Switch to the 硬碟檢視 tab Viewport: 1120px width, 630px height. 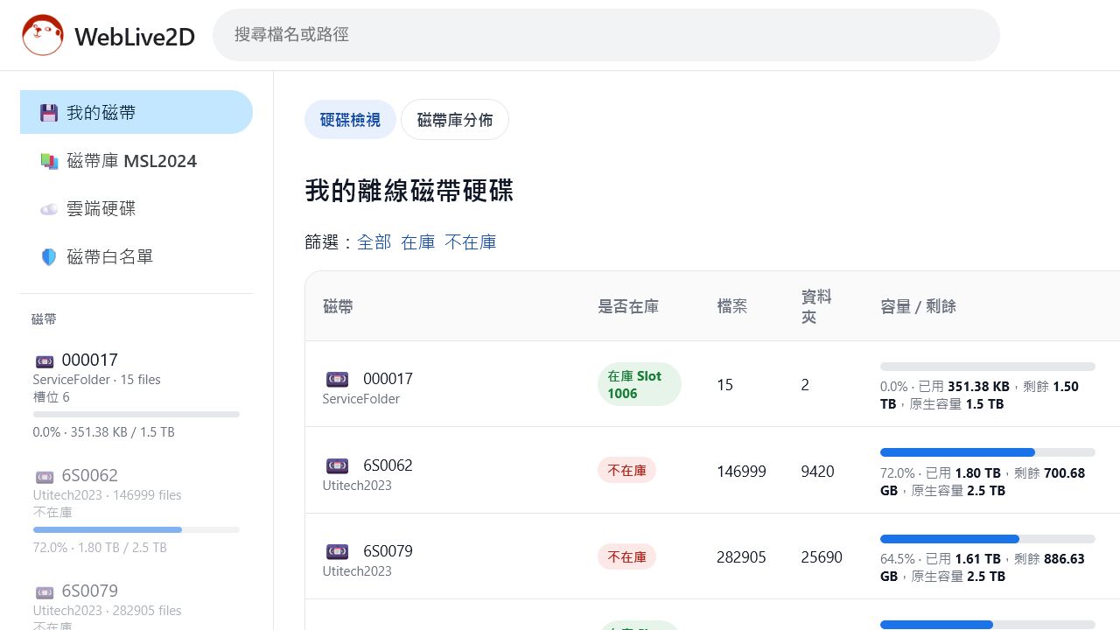pyautogui.click(x=350, y=120)
